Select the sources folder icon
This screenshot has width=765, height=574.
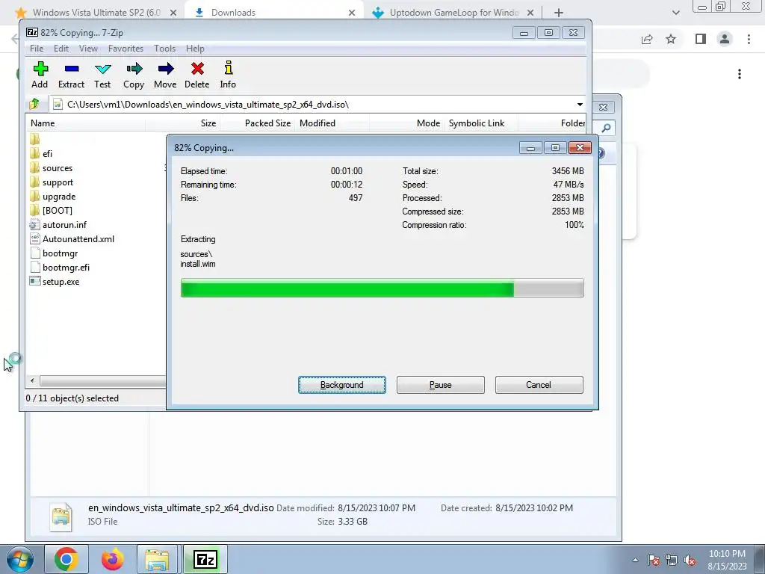point(34,168)
